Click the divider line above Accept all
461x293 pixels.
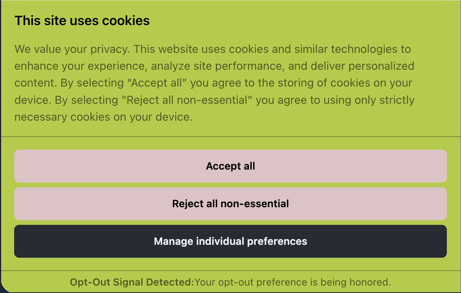231,137
